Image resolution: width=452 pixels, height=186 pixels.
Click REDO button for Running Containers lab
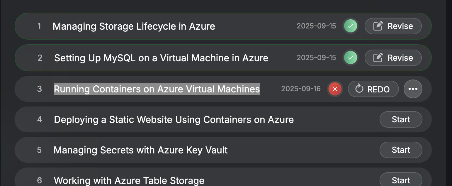click(373, 89)
